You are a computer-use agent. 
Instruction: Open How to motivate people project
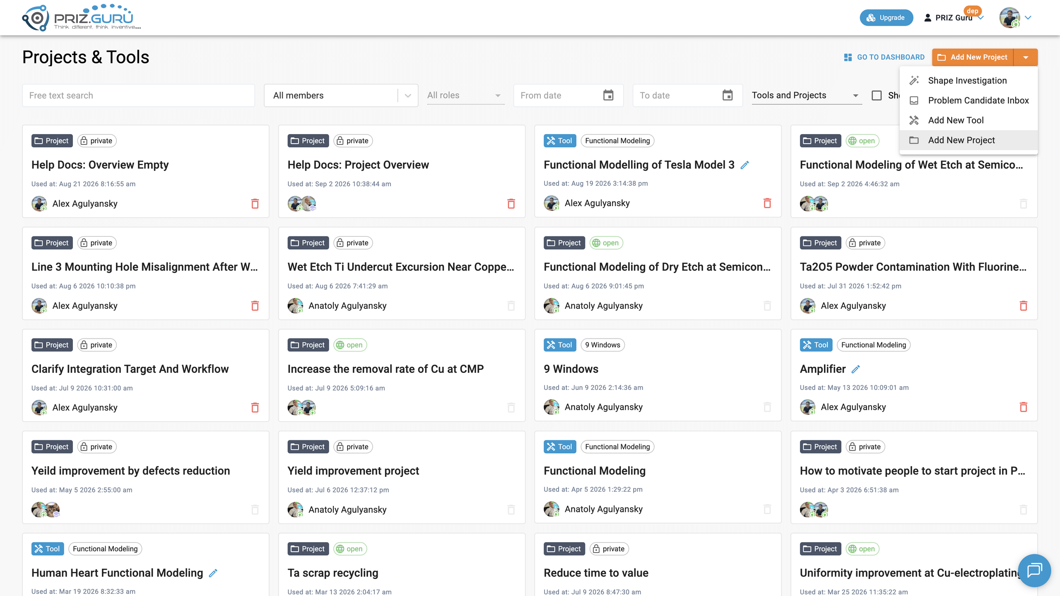point(913,471)
